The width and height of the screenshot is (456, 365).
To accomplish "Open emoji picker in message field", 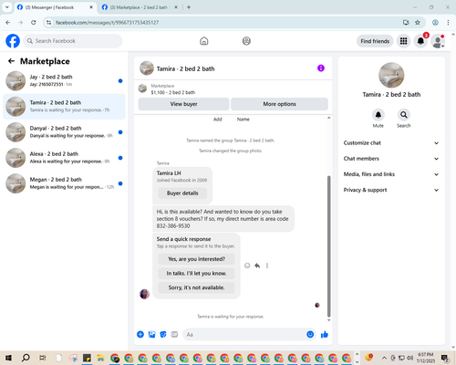I will [x=310, y=334].
